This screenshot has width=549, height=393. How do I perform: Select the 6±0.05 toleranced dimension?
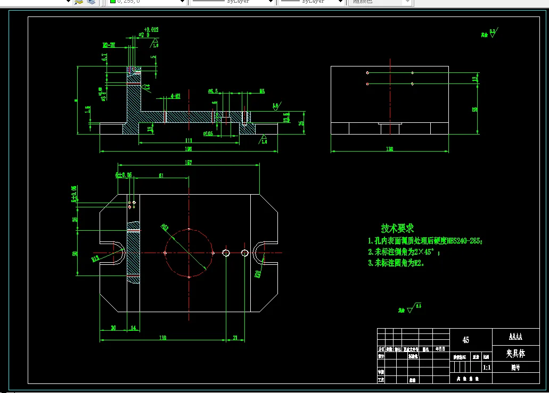pos(124,175)
